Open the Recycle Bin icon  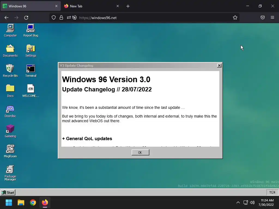coord(10,71)
